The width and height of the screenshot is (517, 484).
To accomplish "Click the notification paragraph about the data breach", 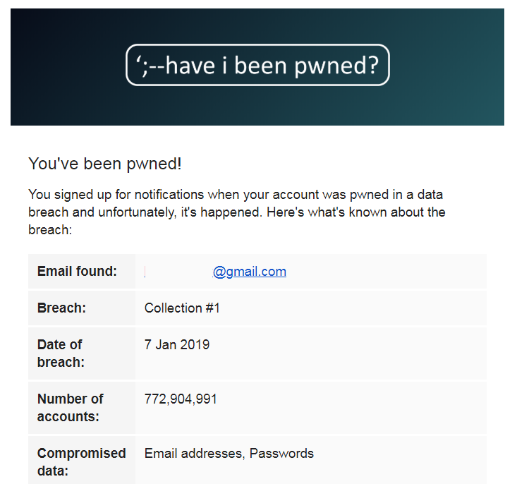I will point(236,212).
